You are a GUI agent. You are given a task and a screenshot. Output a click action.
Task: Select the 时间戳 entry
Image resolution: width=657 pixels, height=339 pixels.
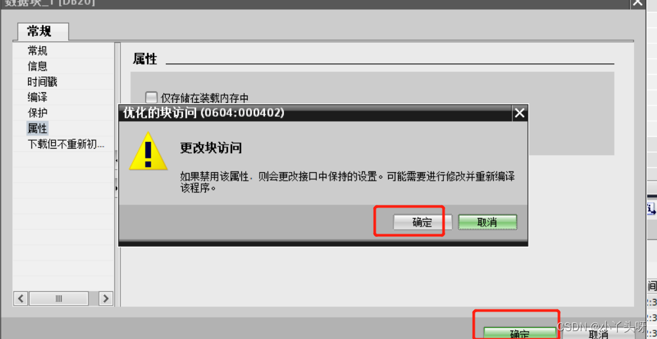(43, 82)
